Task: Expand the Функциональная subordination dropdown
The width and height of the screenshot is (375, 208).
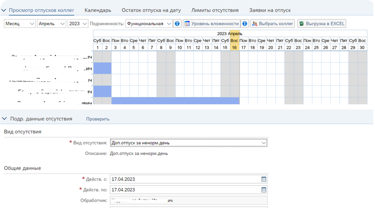Action: (x=149, y=24)
